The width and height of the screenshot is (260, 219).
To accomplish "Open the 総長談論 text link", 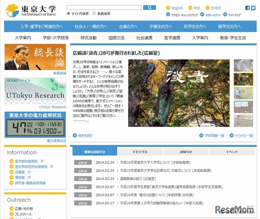I will 60,73.
